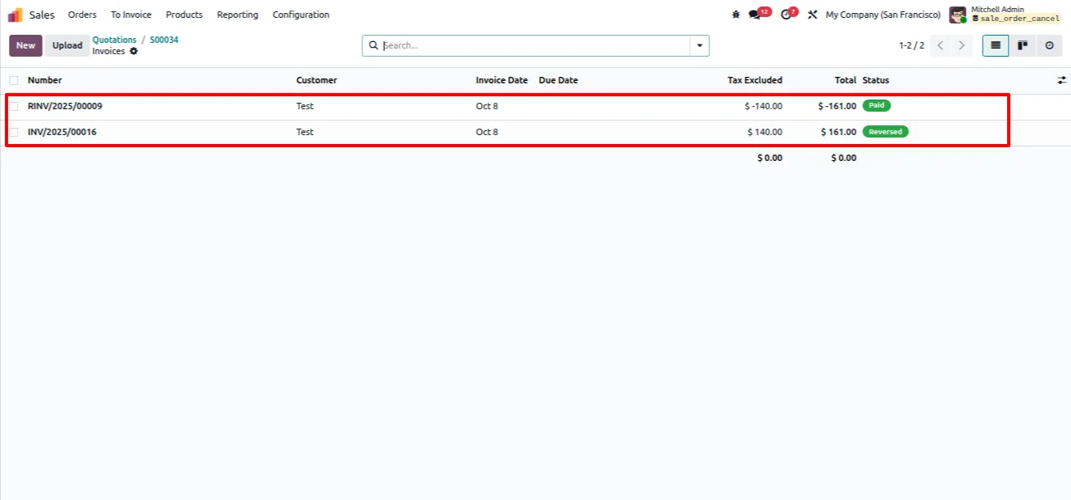Image resolution: width=1071 pixels, height=500 pixels.
Task: Sort by Customer column header
Action: 316,80
